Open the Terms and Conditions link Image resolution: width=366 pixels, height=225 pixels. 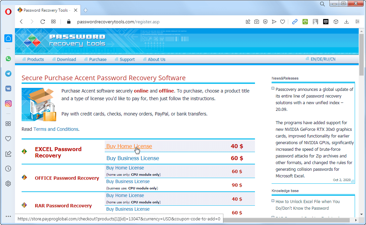click(56, 129)
